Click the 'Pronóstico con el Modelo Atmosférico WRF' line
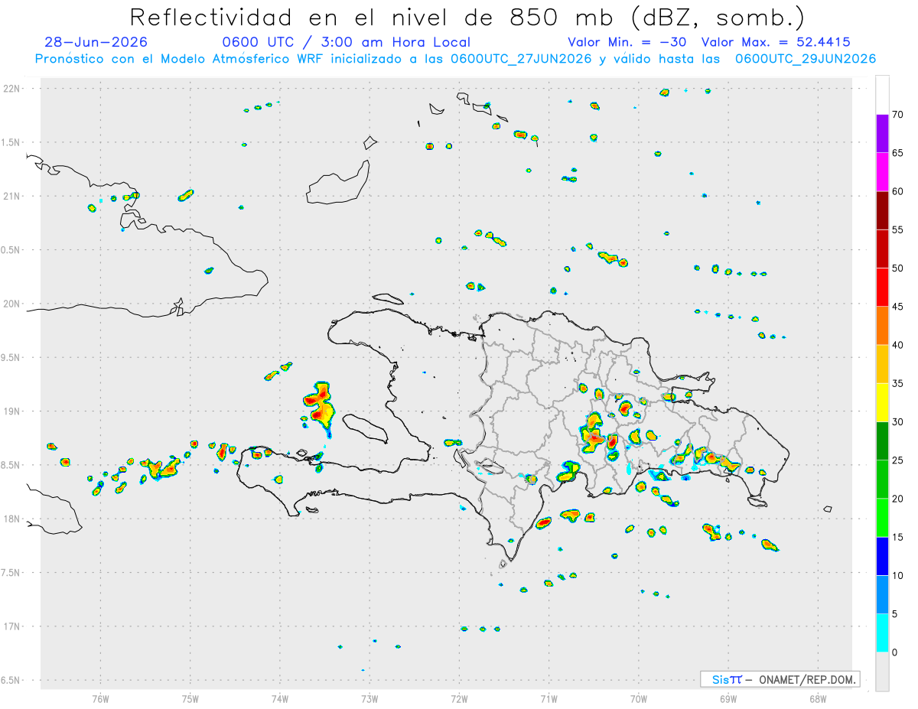The width and height of the screenshot is (918, 709). click(x=455, y=59)
